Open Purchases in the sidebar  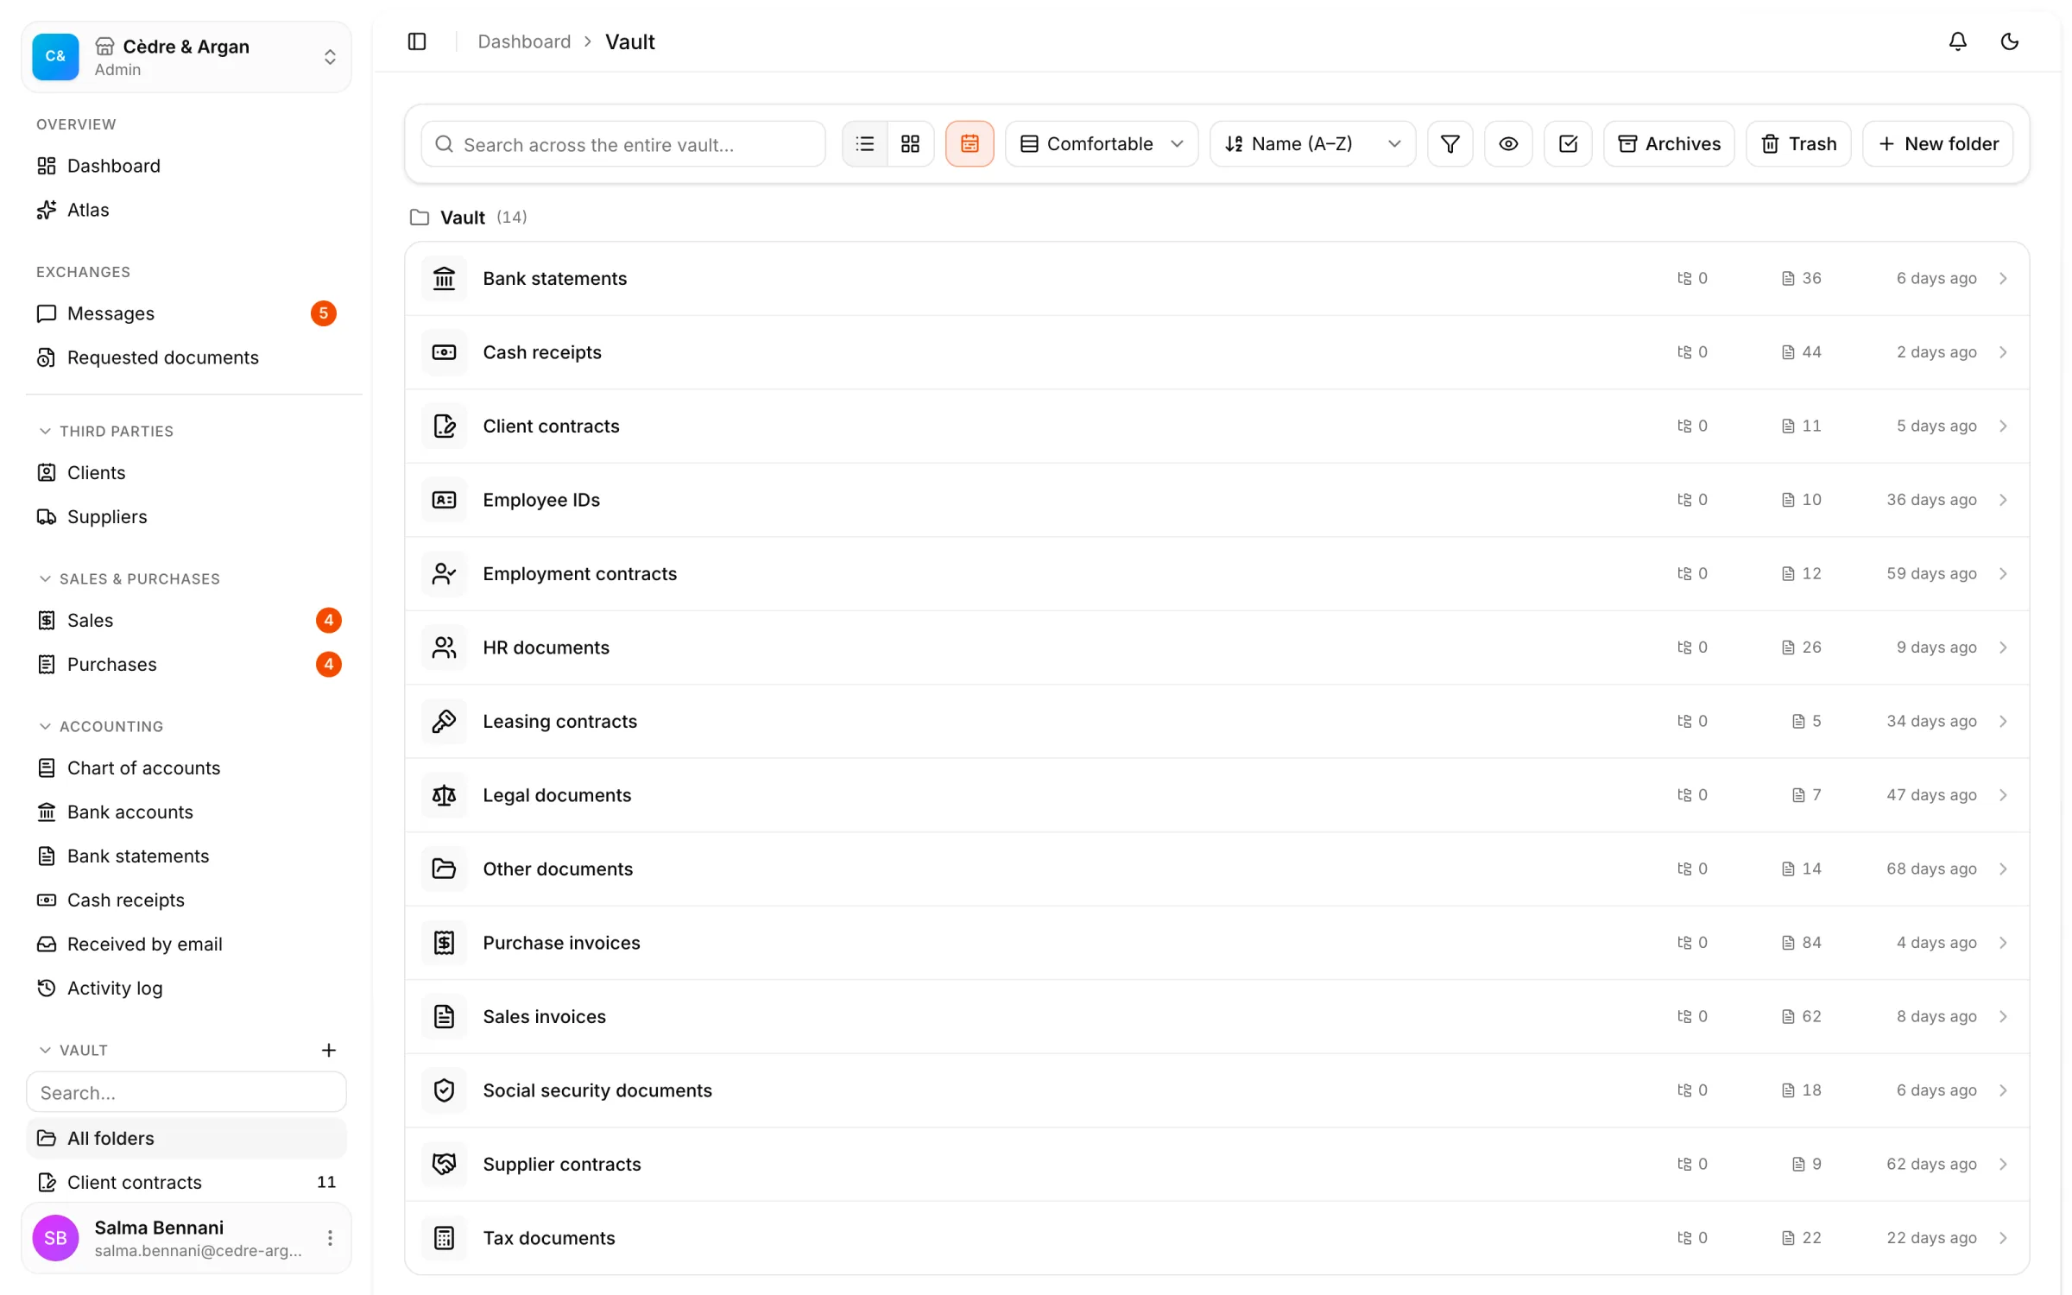[186, 664]
